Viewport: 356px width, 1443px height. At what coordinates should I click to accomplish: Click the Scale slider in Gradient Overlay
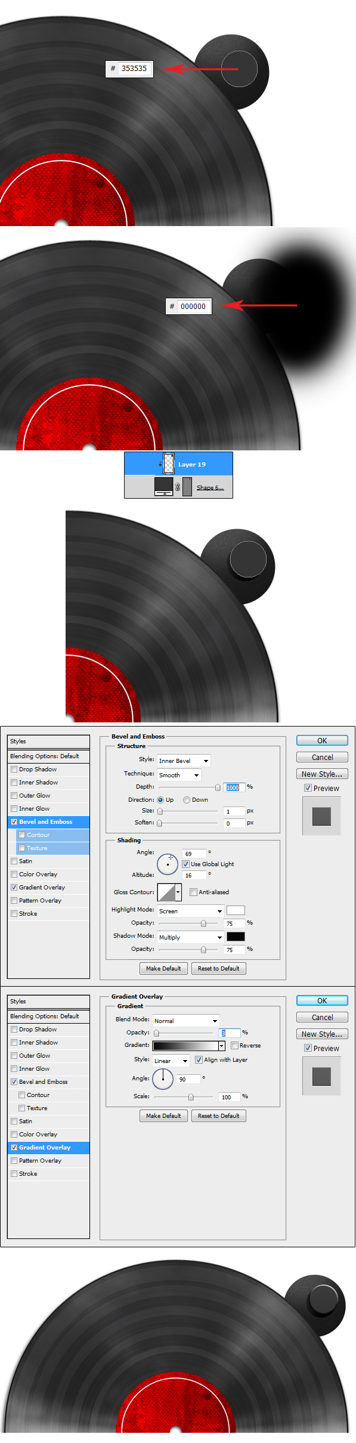tap(184, 1096)
